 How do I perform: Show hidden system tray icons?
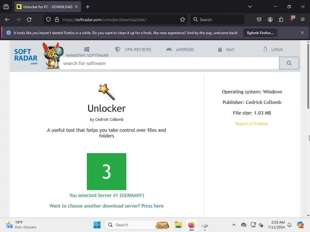[234, 225]
